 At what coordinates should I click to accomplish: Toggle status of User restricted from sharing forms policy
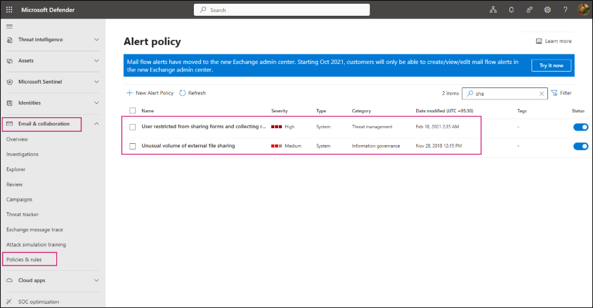580,127
